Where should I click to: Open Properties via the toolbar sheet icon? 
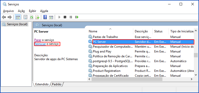coord(26,17)
